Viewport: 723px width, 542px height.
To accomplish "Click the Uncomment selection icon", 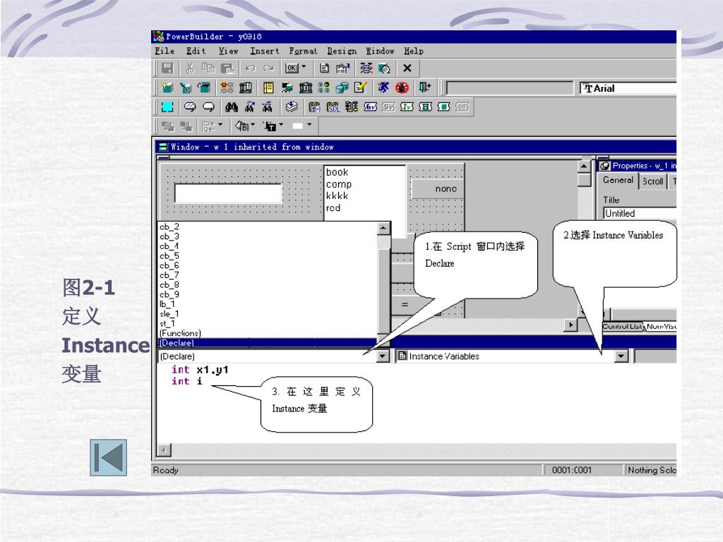I will pyautogui.click(x=208, y=107).
